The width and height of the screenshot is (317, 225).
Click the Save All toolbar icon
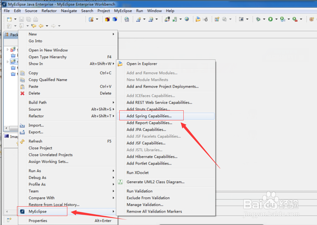click(x=29, y=19)
